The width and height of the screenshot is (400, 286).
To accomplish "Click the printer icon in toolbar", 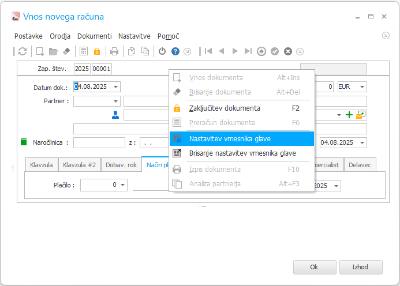I will point(114,51).
